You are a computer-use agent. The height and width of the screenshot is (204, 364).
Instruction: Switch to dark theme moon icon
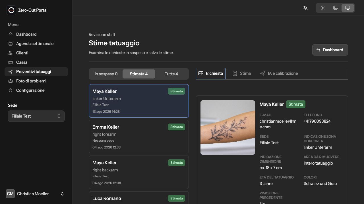pos(335,8)
